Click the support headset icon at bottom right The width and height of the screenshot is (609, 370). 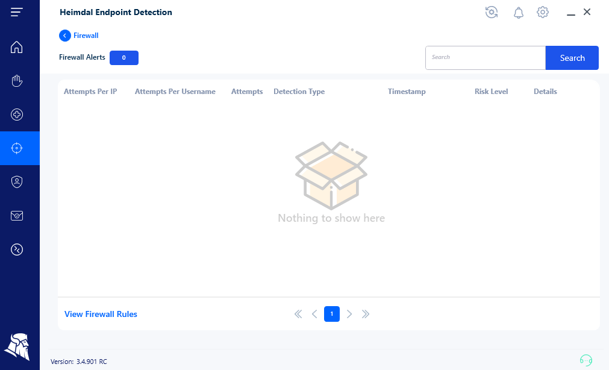(586, 360)
